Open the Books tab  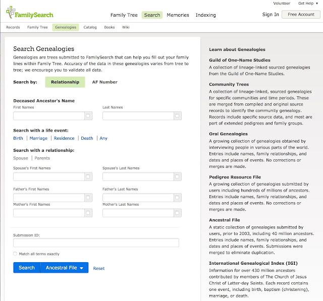pyautogui.click(x=109, y=27)
